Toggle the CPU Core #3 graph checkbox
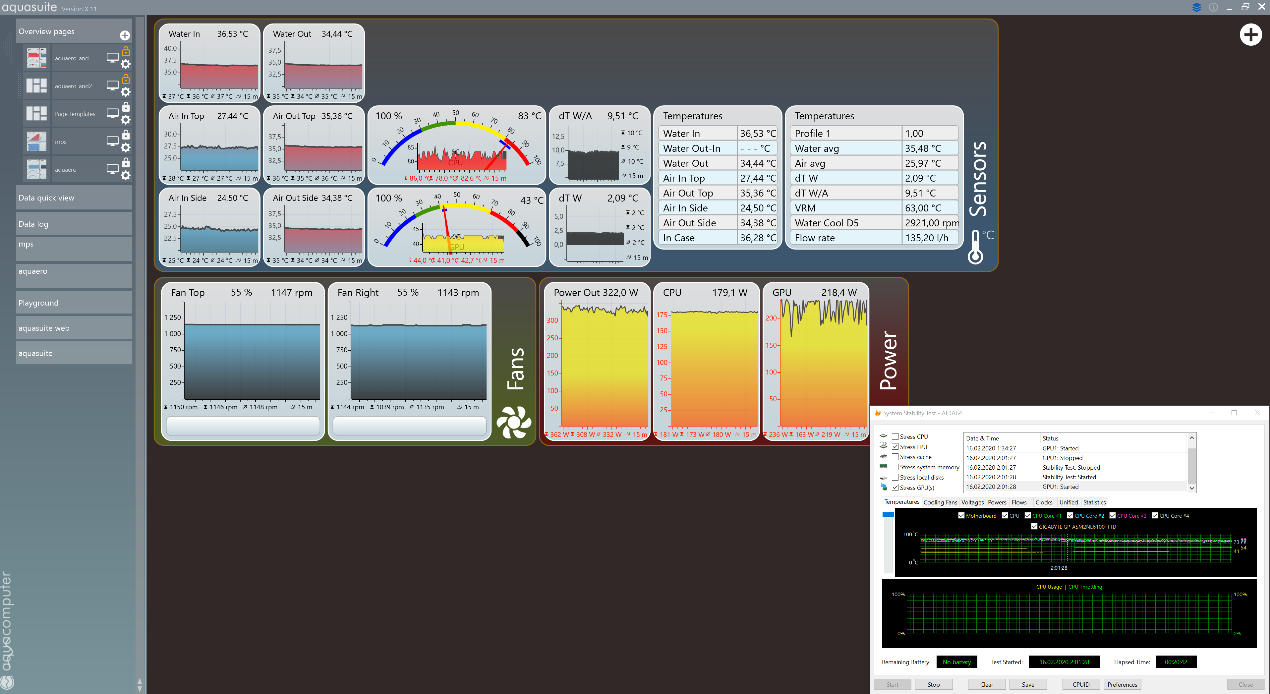The width and height of the screenshot is (1270, 694). (1112, 516)
